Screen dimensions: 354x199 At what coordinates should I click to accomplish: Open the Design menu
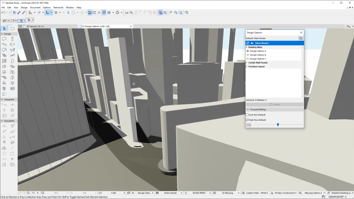24,7
